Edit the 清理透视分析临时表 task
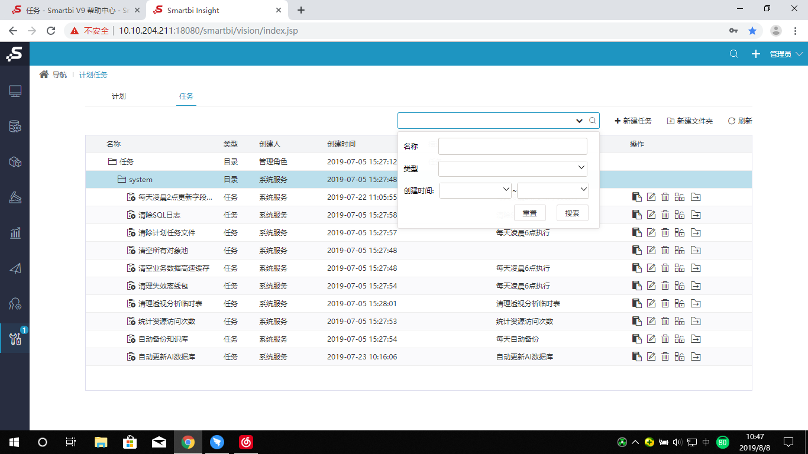 651,303
